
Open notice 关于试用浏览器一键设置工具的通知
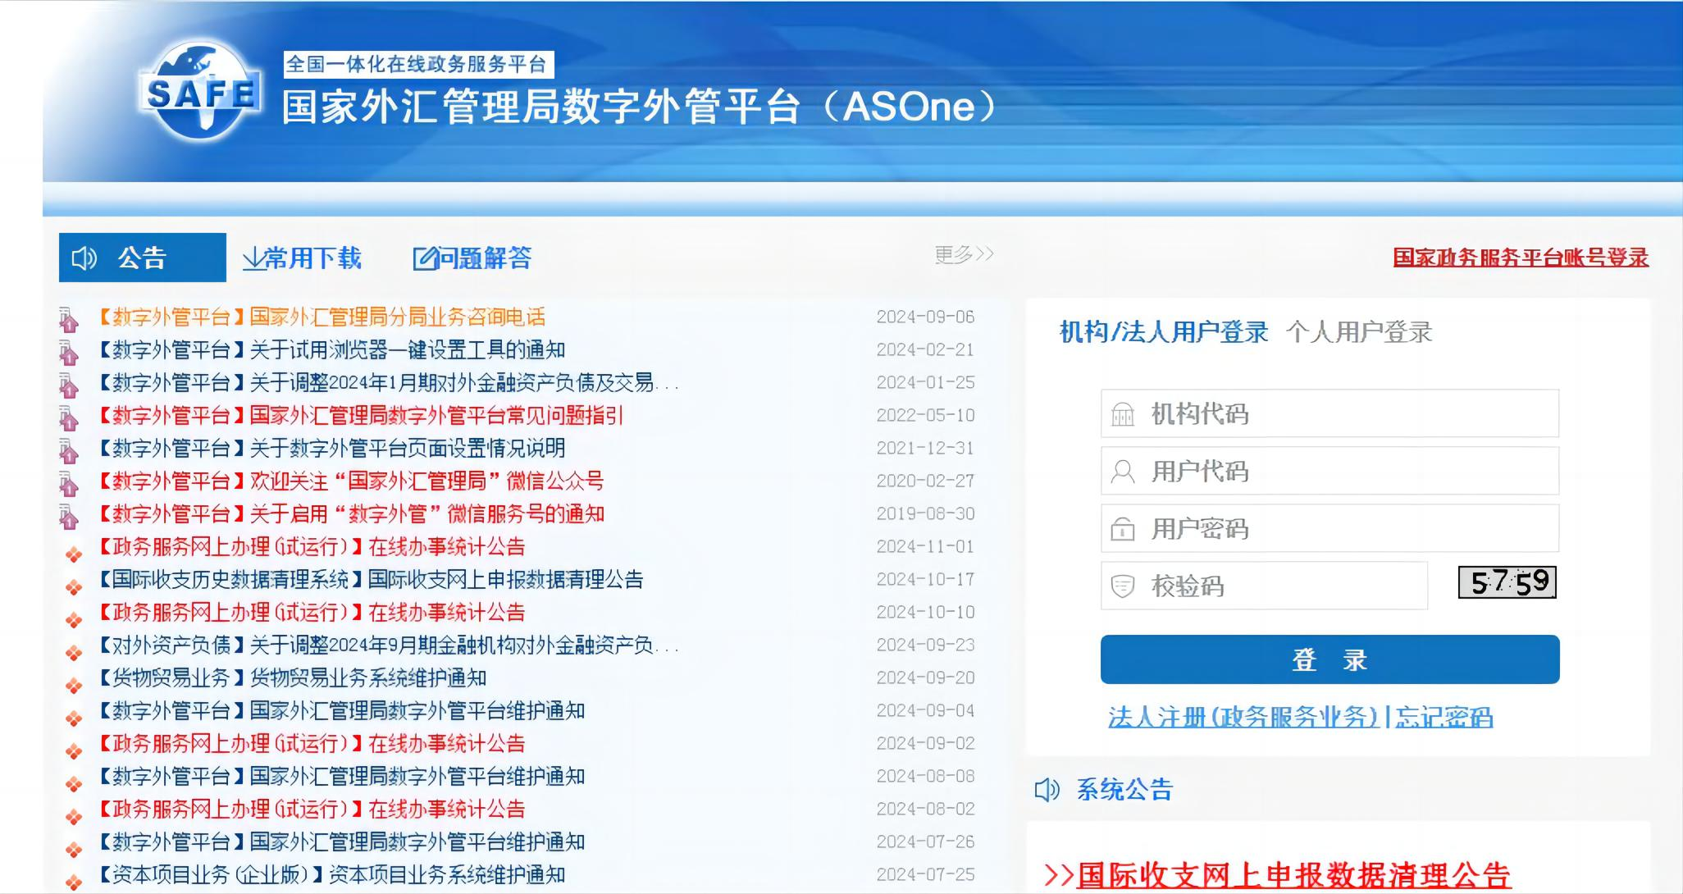point(331,350)
